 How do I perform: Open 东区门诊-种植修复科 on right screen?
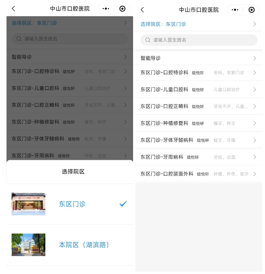click(x=164, y=123)
